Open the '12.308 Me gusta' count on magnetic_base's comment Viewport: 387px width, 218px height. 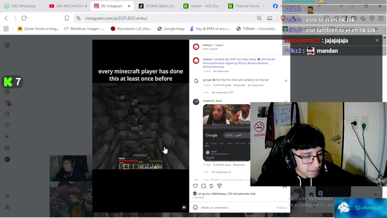pyautogui.click(x=222, y=165)
